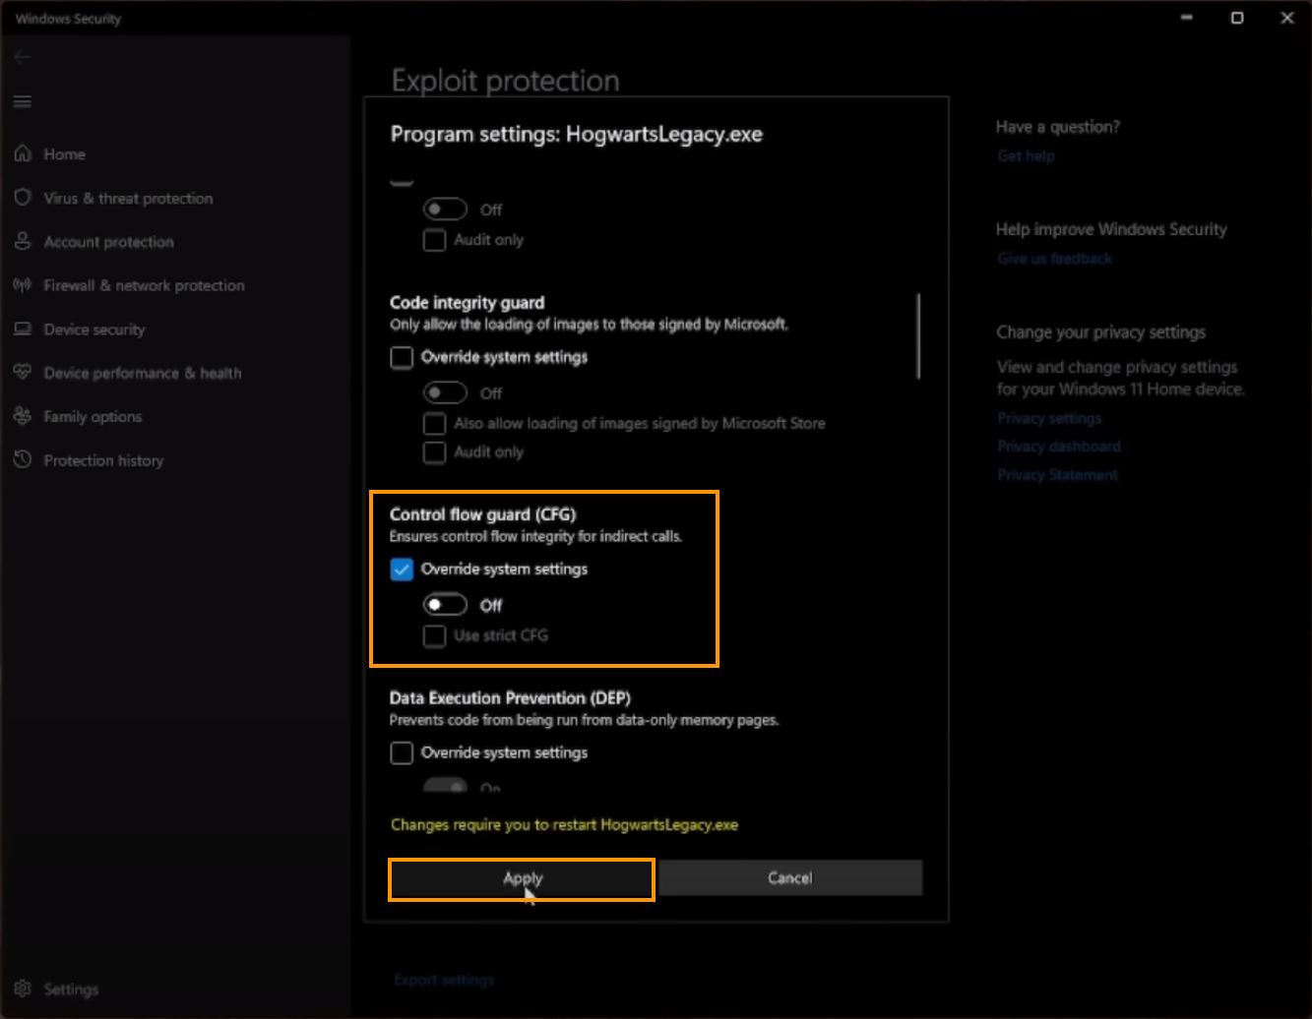This screenshot has width=1312, height=1019.
Task: Check Also allow loading of images signed by Microsoft Store
Action: [x=434, y=424]
